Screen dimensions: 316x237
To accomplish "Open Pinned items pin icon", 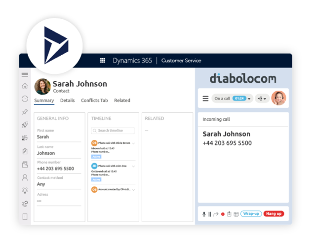I will (25, 112).
